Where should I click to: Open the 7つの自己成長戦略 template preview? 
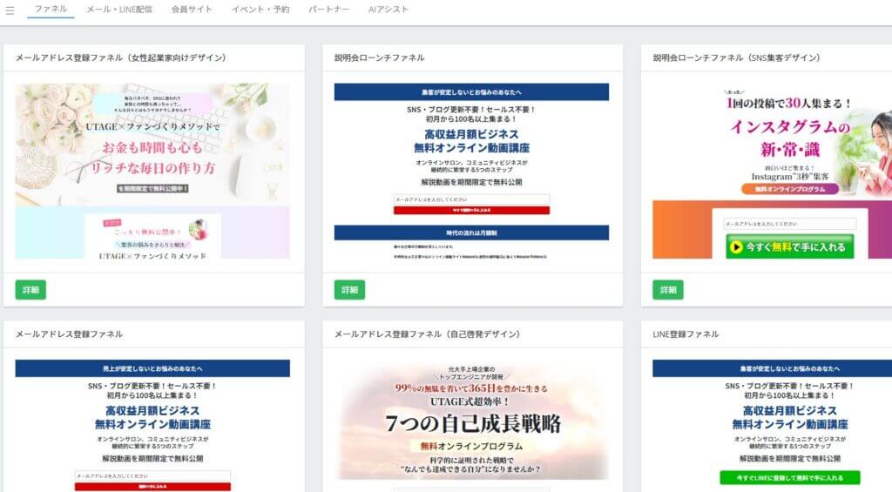(x=471, y=426)
